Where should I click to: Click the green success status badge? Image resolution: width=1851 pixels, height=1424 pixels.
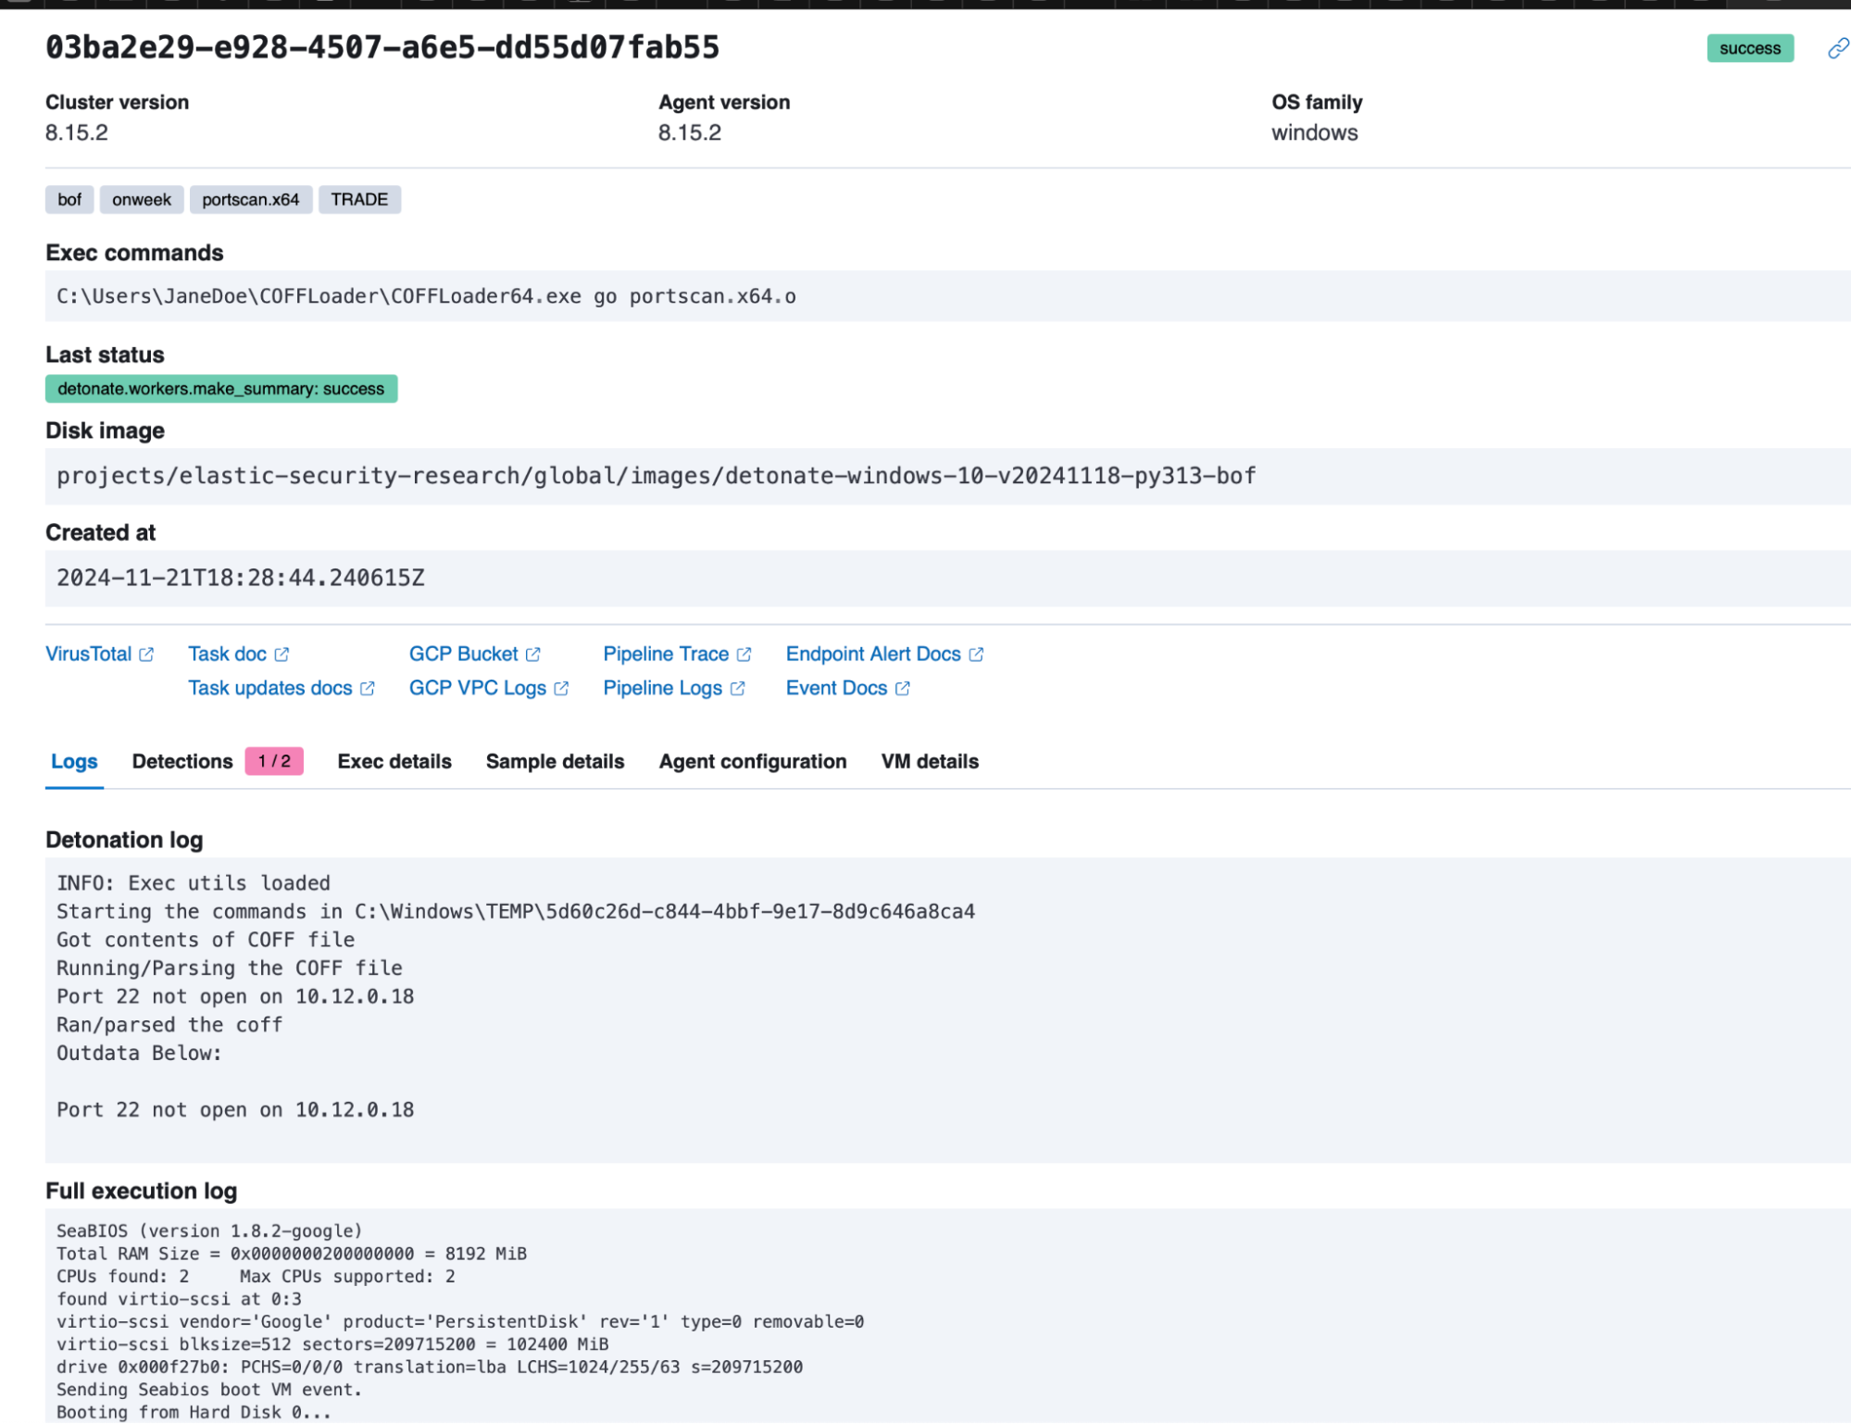(1749, 48)
